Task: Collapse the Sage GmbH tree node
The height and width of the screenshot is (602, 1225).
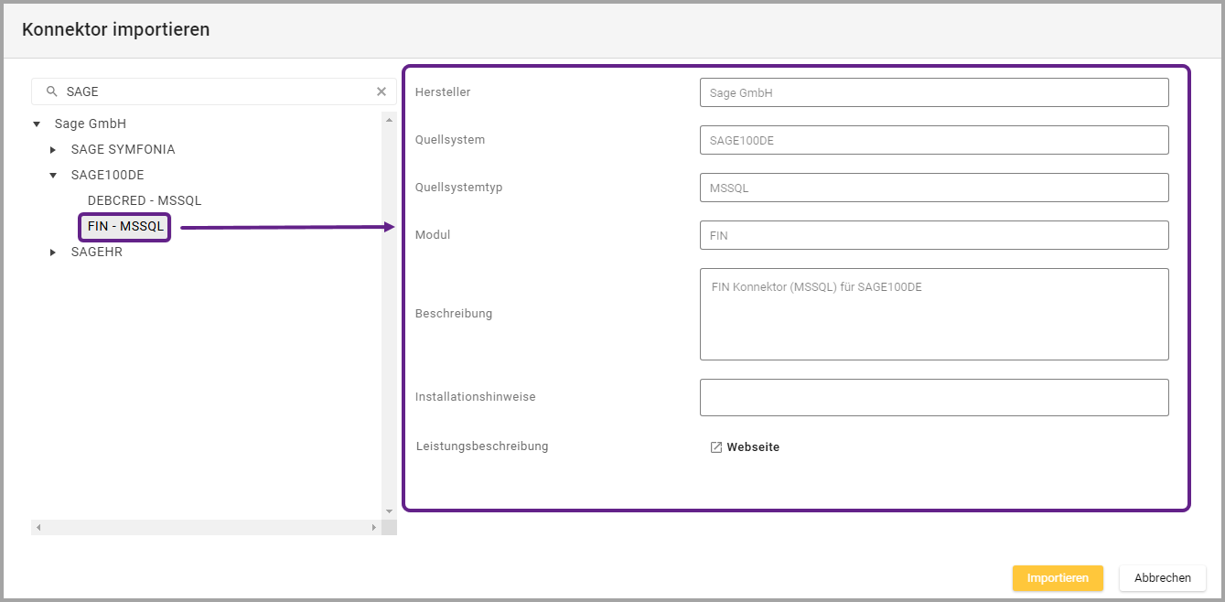Action: click(x=37, y=124)
